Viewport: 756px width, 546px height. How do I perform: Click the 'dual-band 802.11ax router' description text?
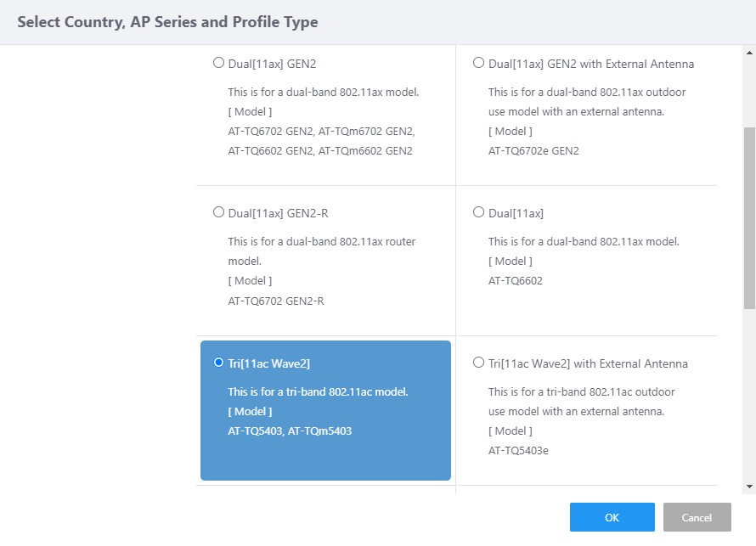click(321, 242)
